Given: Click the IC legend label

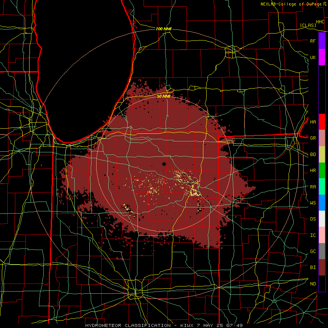Looking at the screenshot, I should 313,235.
